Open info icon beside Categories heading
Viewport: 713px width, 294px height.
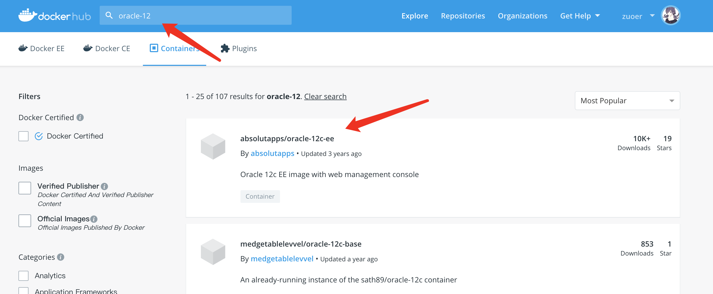[61, 257]
